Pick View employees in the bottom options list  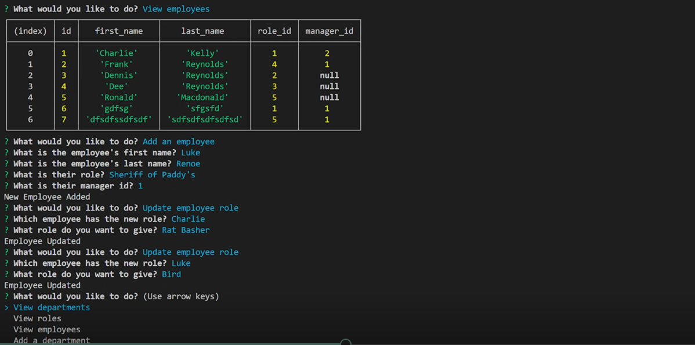pyautogui.click(x=47, y=329)
